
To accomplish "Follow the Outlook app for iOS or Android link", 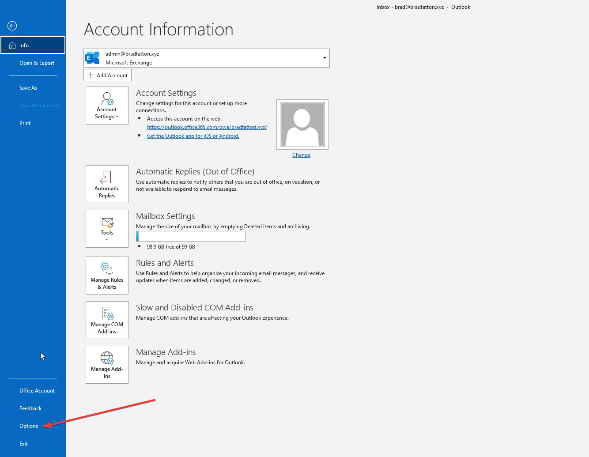I will [x=193, y=136].
